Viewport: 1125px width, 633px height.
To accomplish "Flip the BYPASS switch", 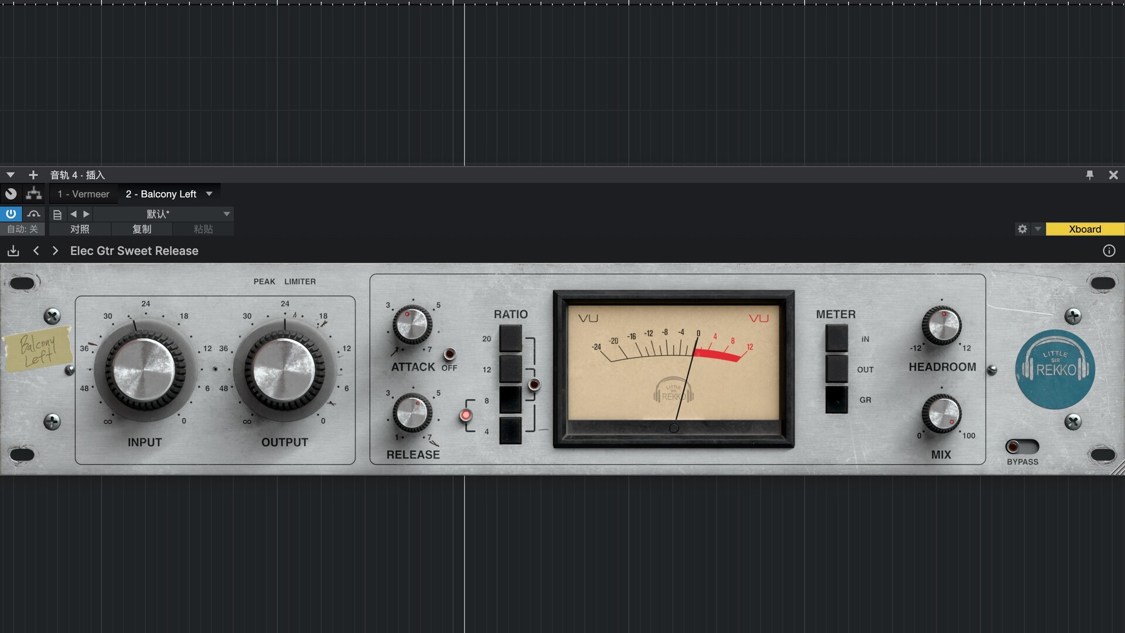I will [1022, 447].
